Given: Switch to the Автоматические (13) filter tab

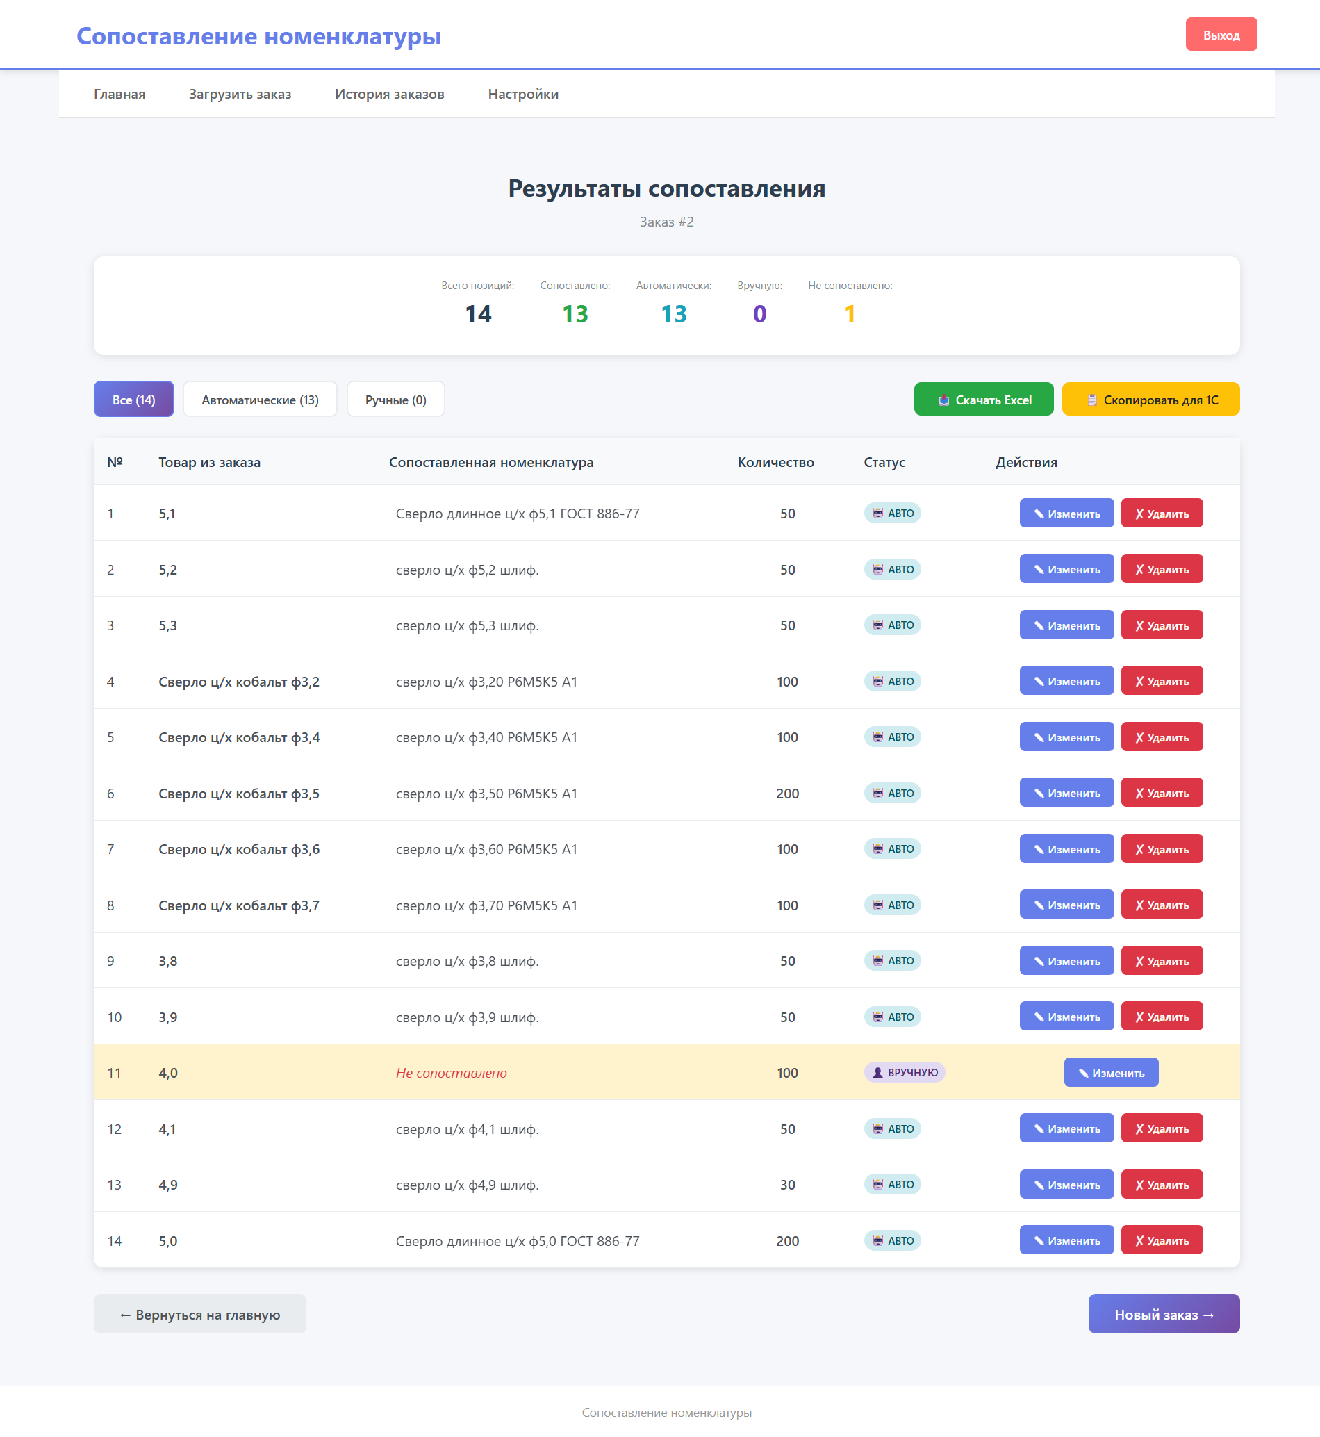Looking at the screenshot, I should tap(260, 400).
